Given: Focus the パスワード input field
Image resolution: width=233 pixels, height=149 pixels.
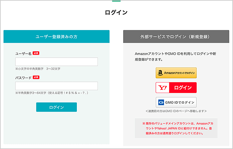Looking at the screenshot, I should [56, 86].
